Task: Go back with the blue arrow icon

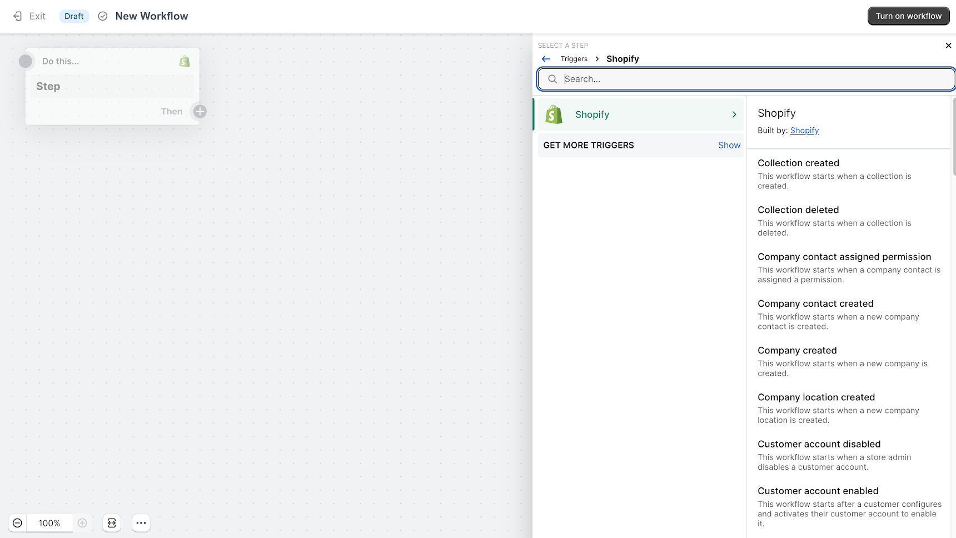Action: (546, 59)
